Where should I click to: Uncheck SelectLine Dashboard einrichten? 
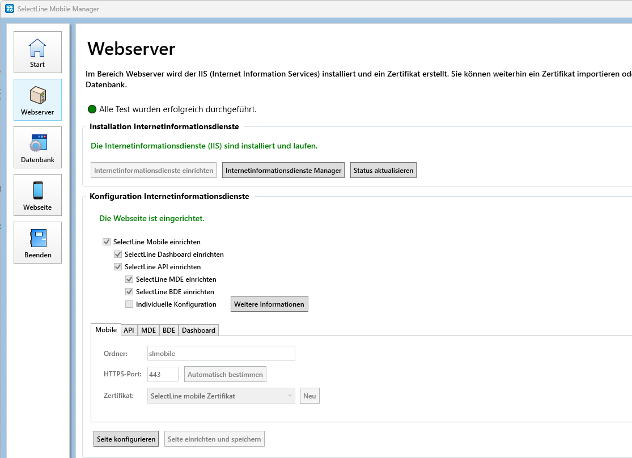coord(118,255)
